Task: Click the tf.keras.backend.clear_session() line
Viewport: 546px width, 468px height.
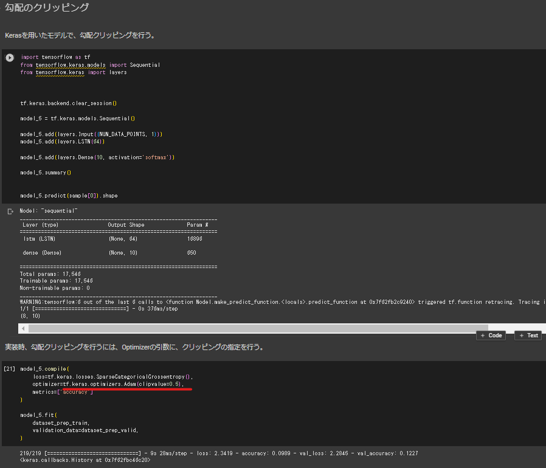Action: (x=68, y=103)
